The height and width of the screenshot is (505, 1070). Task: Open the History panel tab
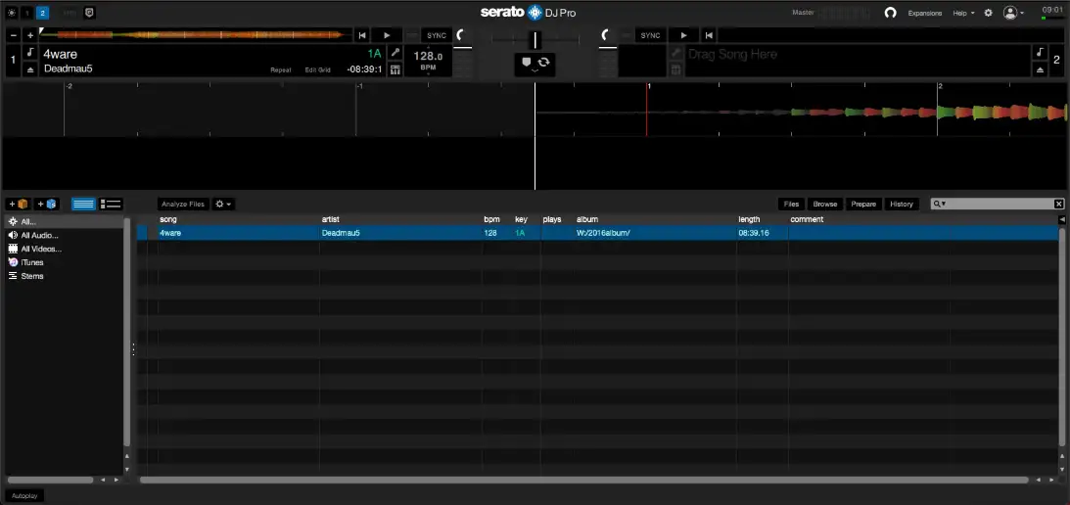[902, 204]
